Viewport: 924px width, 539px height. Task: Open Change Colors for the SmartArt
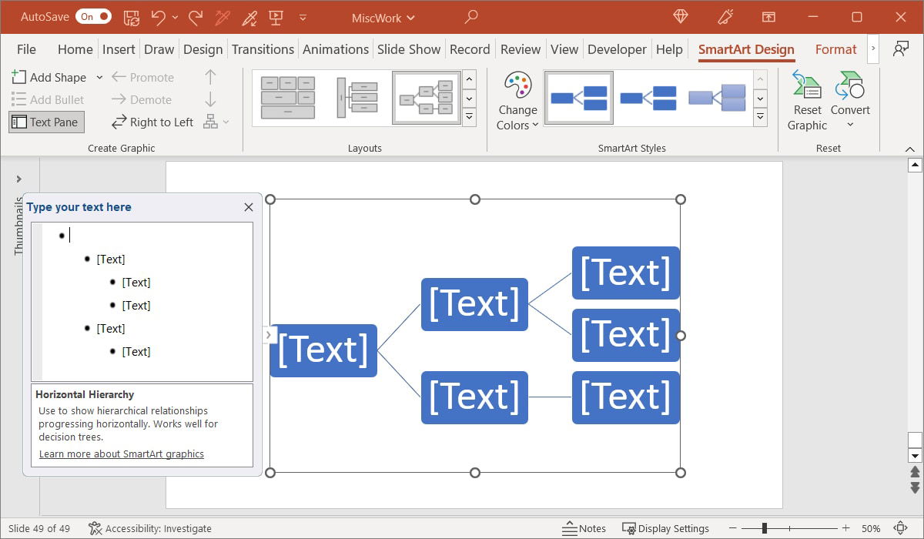[x=516, y=99]
